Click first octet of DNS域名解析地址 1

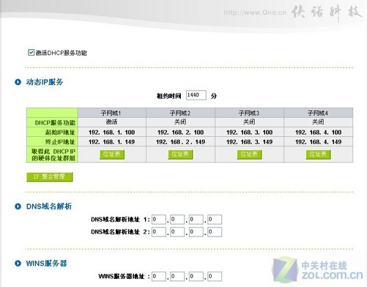(159, 220)
